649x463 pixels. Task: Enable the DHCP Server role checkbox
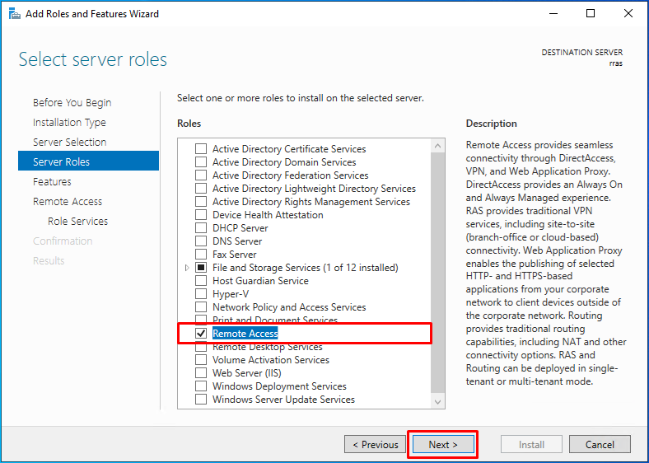point(201,228)
